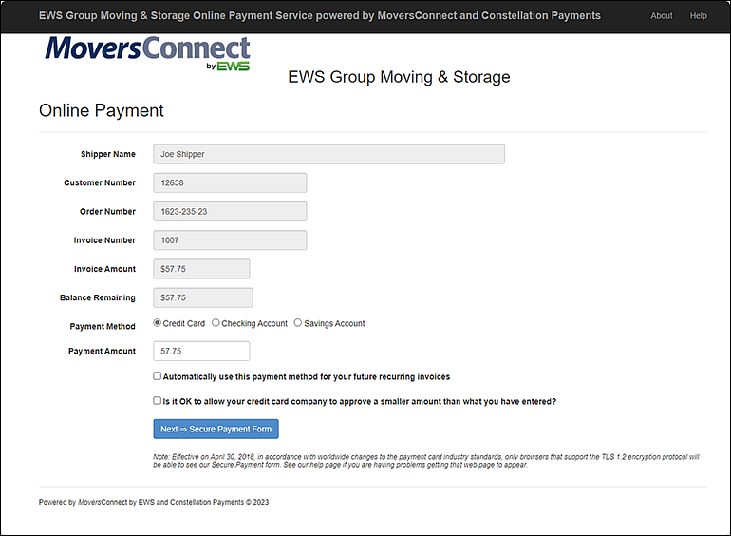731x536 pixels.
Task: Click the Customer Number label
Action: (100, 182)
